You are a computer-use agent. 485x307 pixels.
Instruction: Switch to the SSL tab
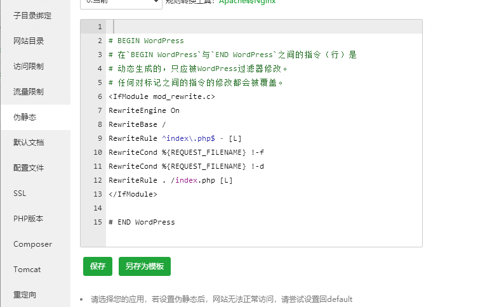pos(20,193)
